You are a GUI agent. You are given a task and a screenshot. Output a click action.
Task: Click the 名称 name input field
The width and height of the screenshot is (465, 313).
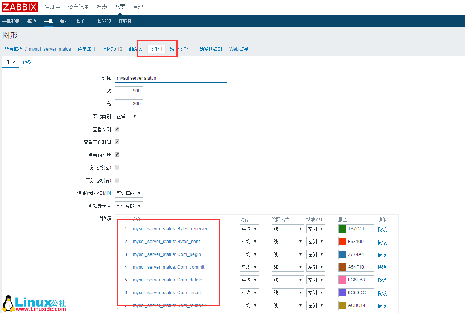(x=171, y=78)
